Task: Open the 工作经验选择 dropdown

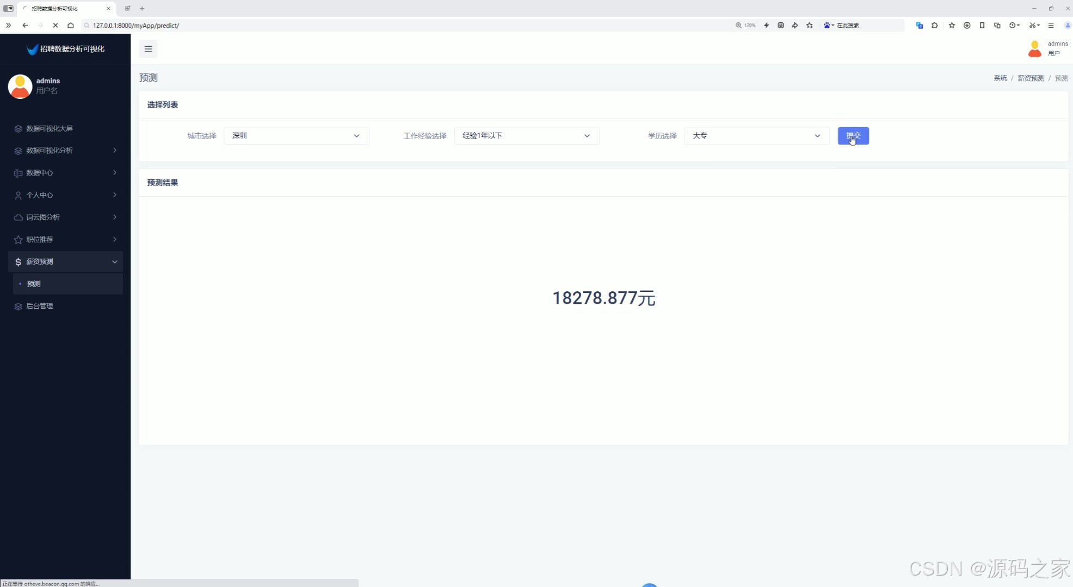Action: tap(526, 136)
